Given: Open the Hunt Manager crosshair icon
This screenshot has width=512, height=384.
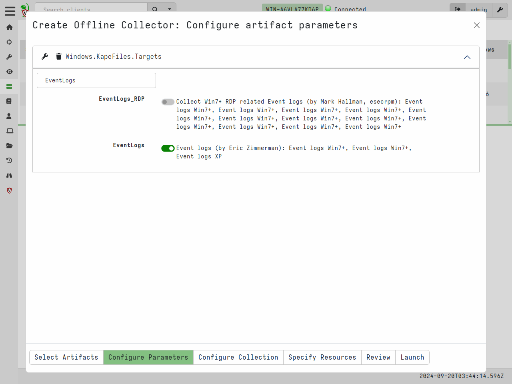Looking at the screenshot, I should [9, 42].
